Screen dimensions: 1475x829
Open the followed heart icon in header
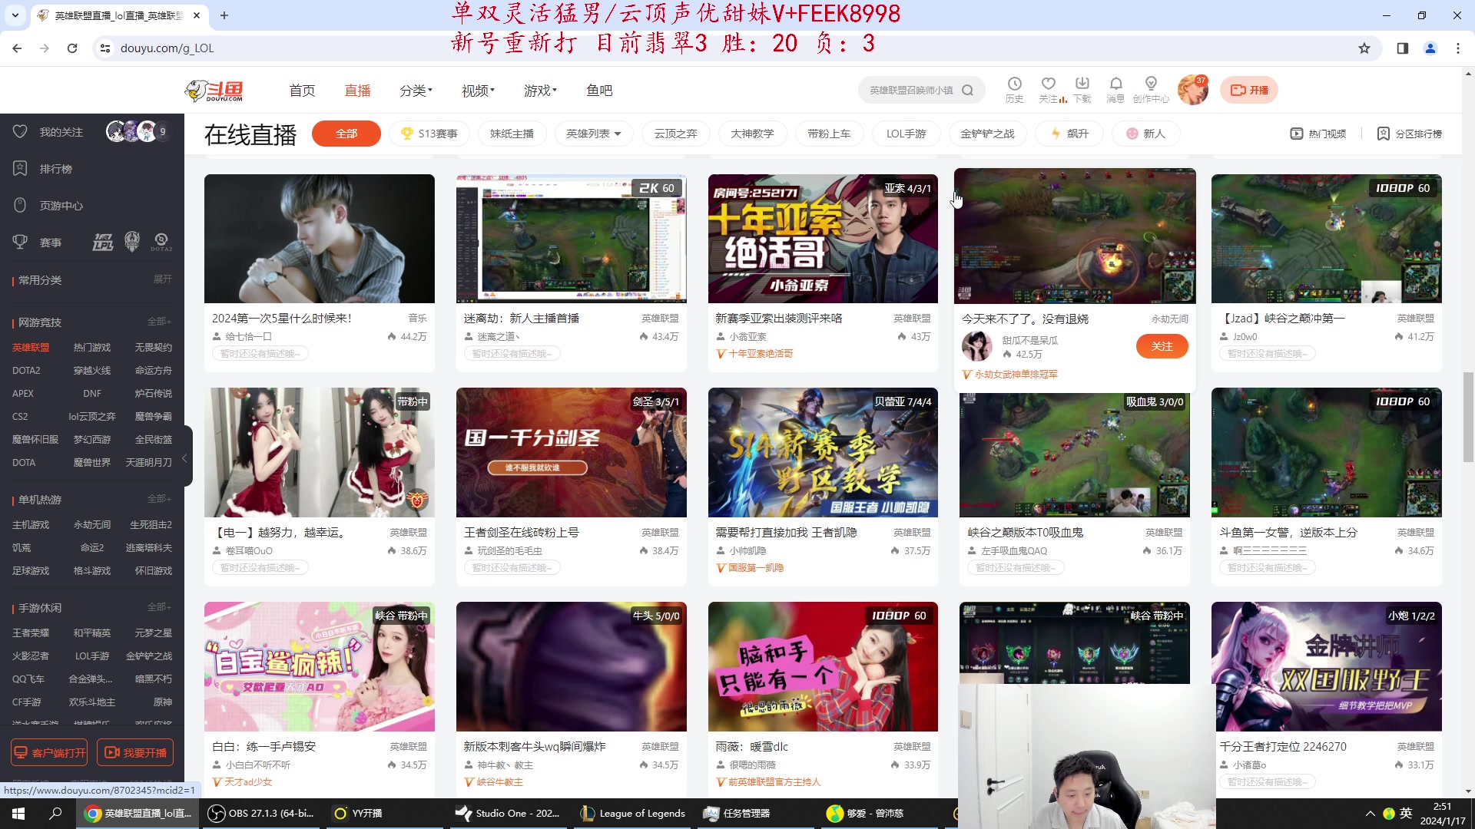pyautogui.click(x=1048, y=84)
